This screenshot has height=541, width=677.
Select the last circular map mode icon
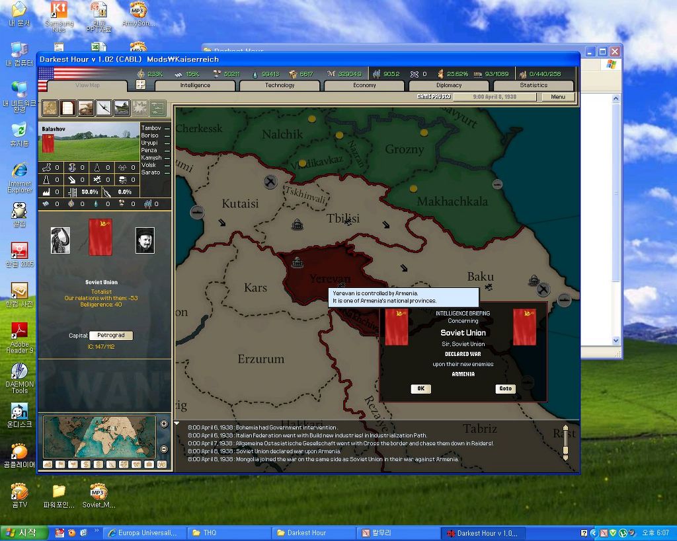point(162,464)
